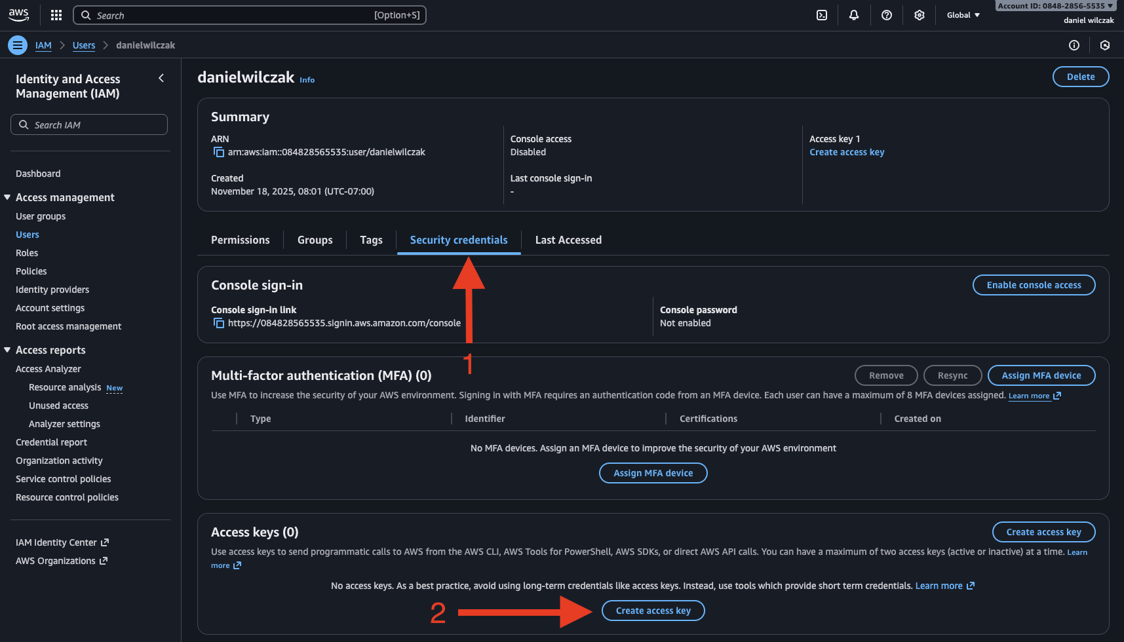Open the info panel icon
Viewport: 1124px width, 642px height.
coord(1074,45)
